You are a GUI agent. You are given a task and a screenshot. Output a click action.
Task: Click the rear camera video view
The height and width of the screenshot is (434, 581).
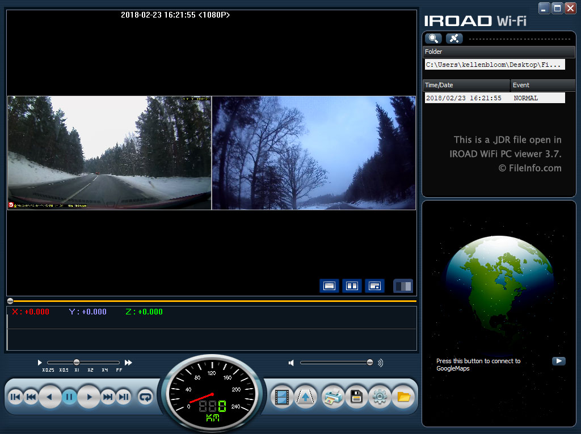tap(314, 153)
